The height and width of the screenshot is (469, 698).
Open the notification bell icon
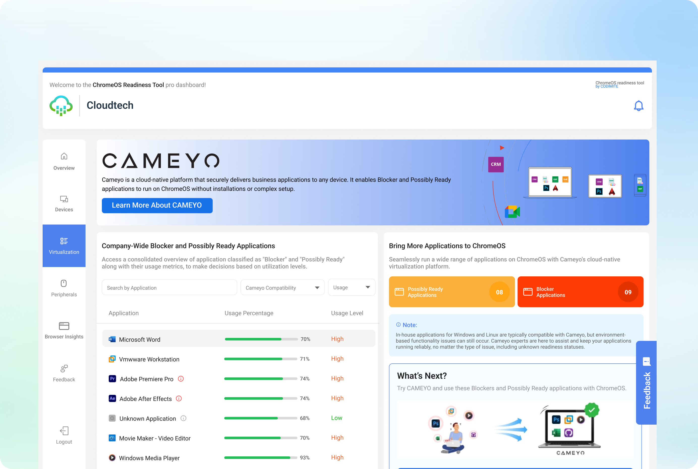639,106
